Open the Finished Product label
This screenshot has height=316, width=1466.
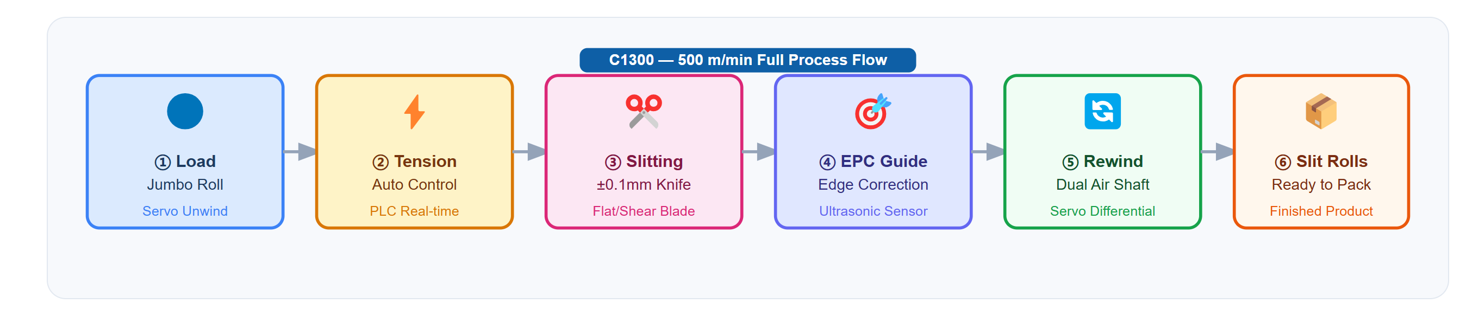tap(1321, 211)
